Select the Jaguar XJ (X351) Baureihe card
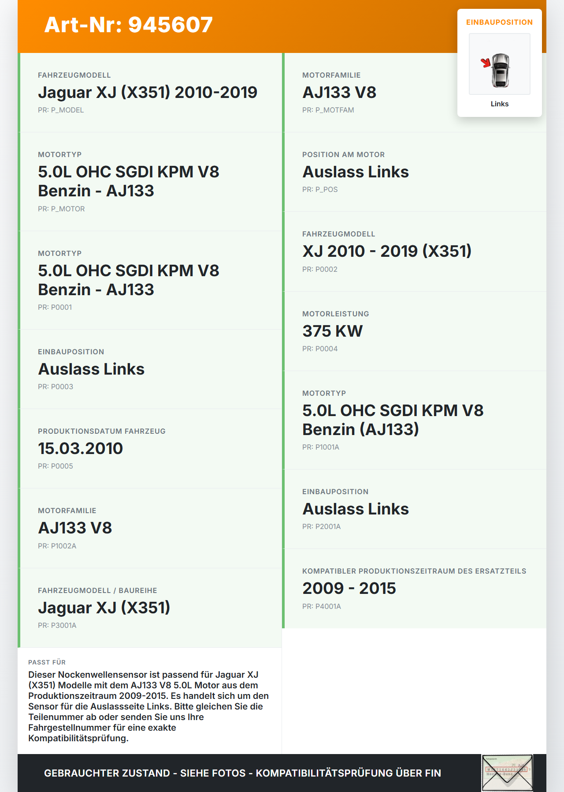Viewport: 564px width, 792px height. [x=150, y=608]
